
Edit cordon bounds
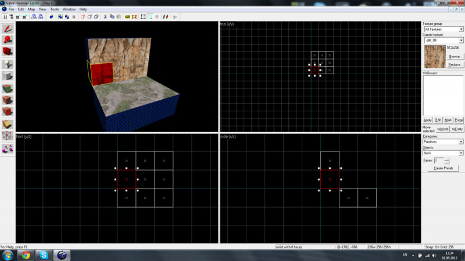pos(134,17)
